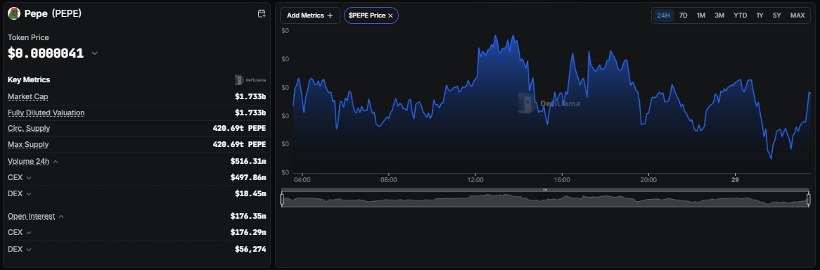Click the Circ. Supply label
This screenshot has width=820, height=270.
[x=29, y=129]
